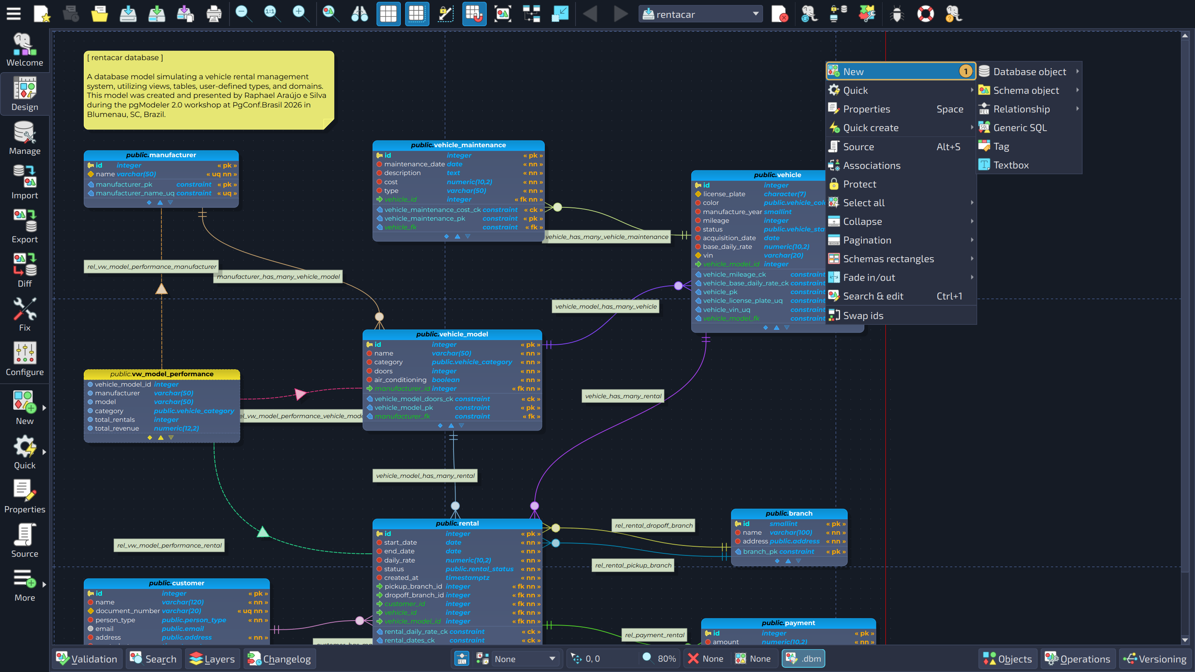Expand the Relationship submenu

pos(1030,109)
